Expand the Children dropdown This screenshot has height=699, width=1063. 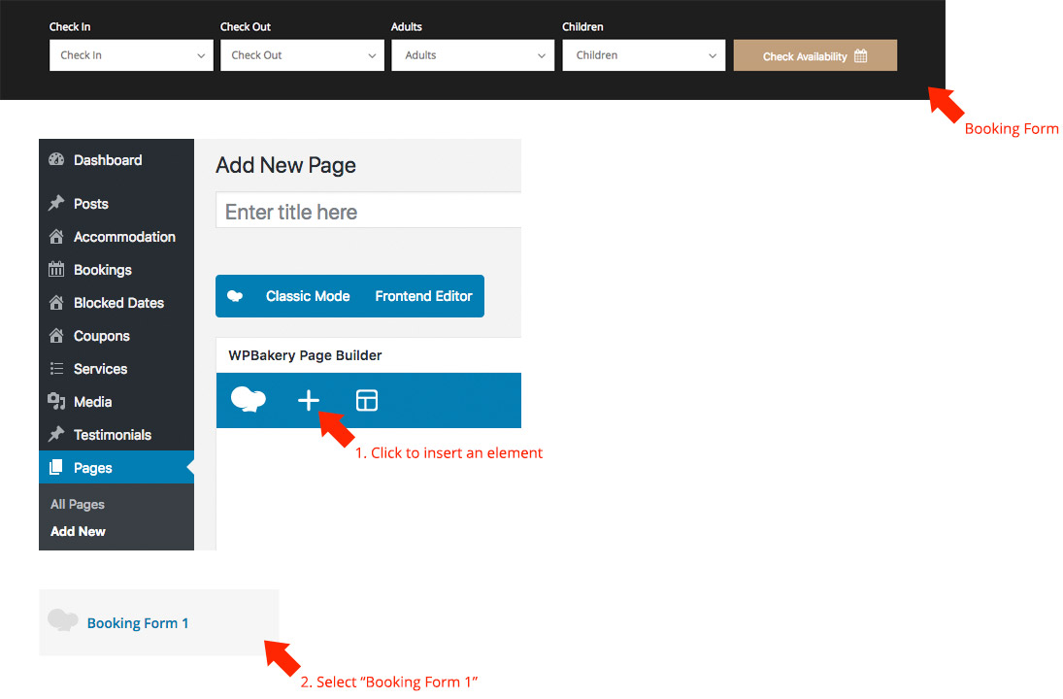click(x=644, y=55)
